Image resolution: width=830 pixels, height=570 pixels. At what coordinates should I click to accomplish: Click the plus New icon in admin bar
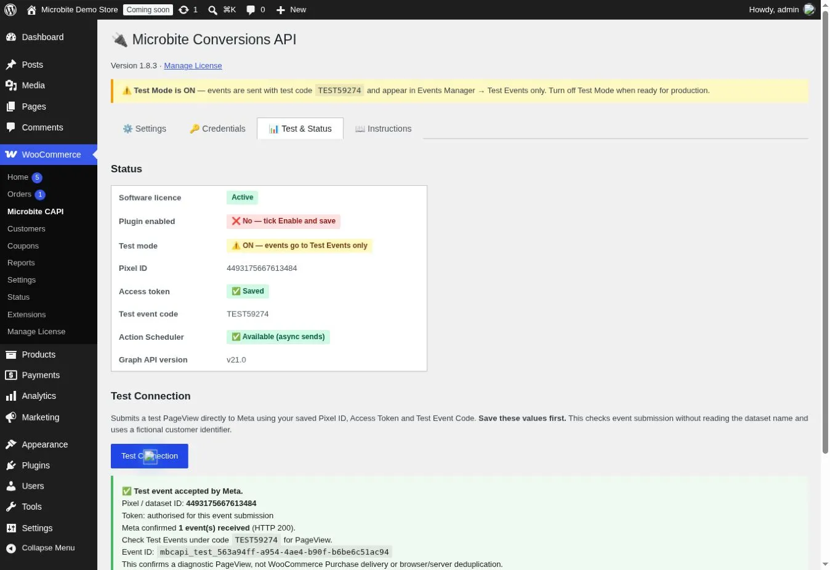tap(281, 10)
